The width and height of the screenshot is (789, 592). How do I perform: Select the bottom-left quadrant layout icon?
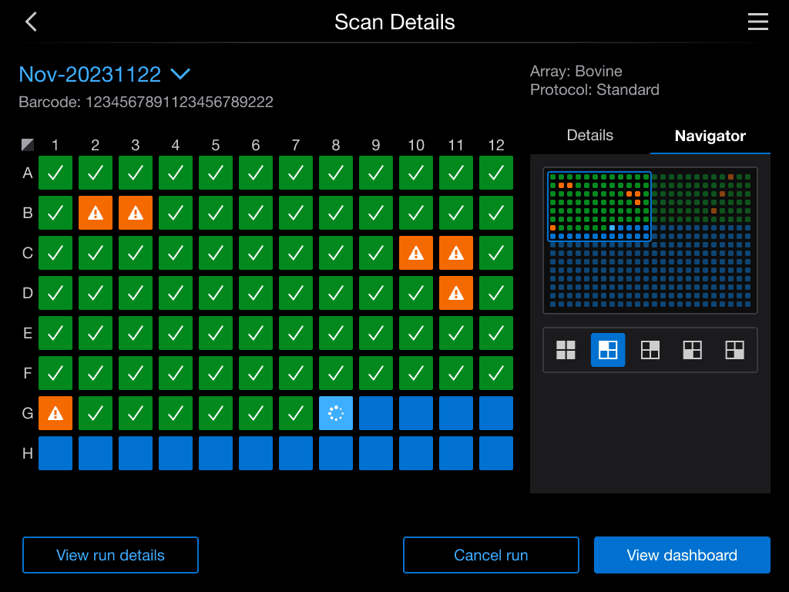point(693,350)
